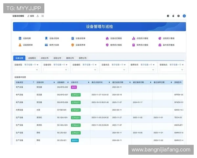Sort by 设备名称 column arrows
Viewport: 197px width, 158px height.
click(54, 82)
